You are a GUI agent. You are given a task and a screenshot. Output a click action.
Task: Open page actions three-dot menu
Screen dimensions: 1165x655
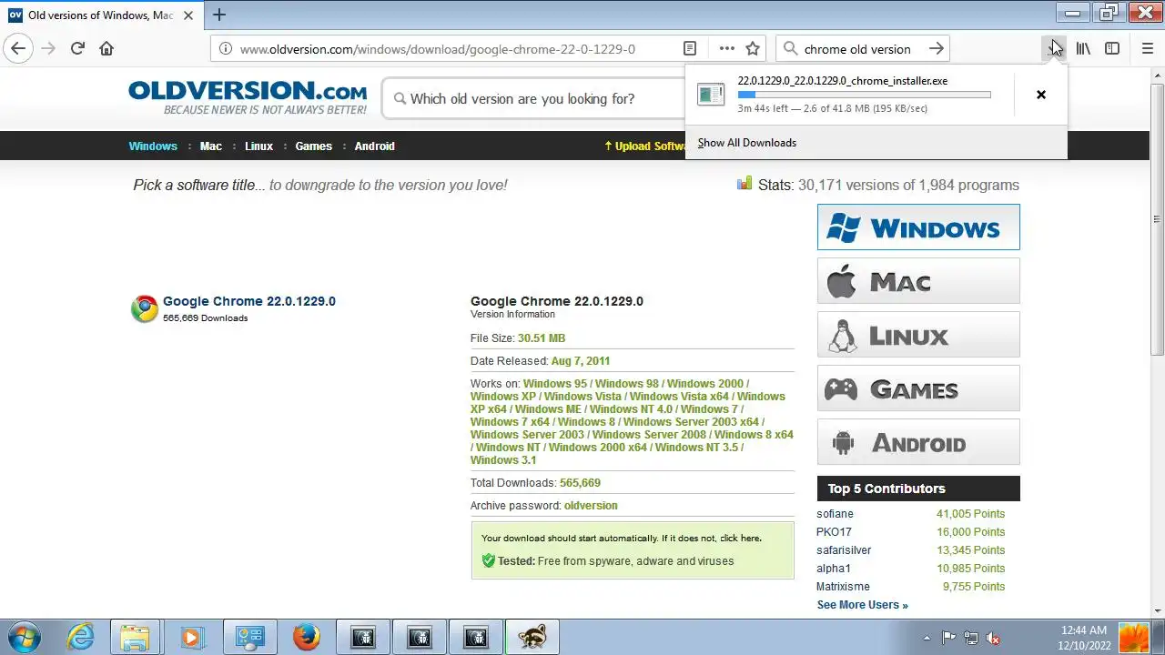726,49
